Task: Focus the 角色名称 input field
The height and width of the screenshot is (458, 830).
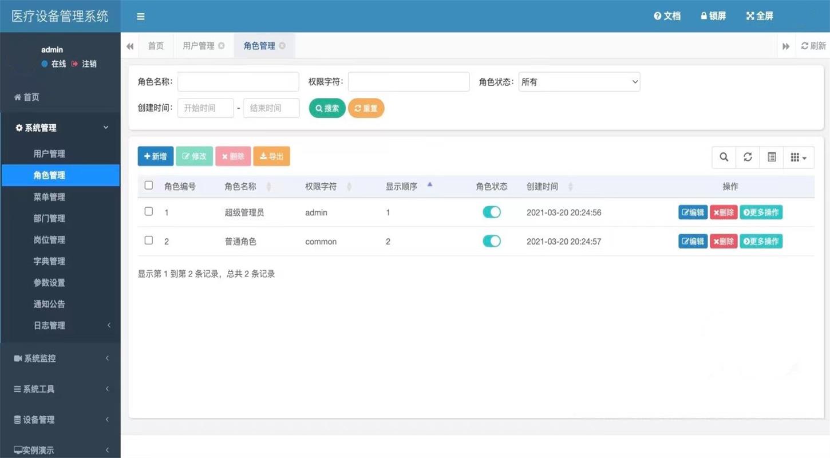Action: [x=238, y=82]
